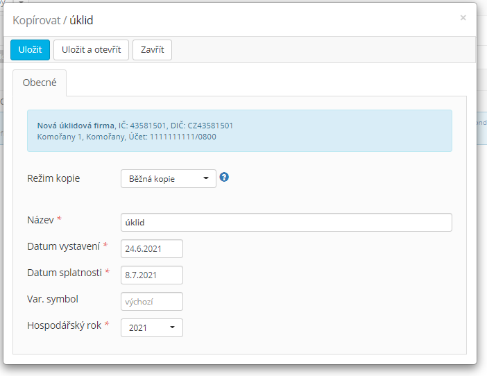Edit the Datum vystavení field
The width and height of the screenshot is (487, 376).
[x=152, y=248]
